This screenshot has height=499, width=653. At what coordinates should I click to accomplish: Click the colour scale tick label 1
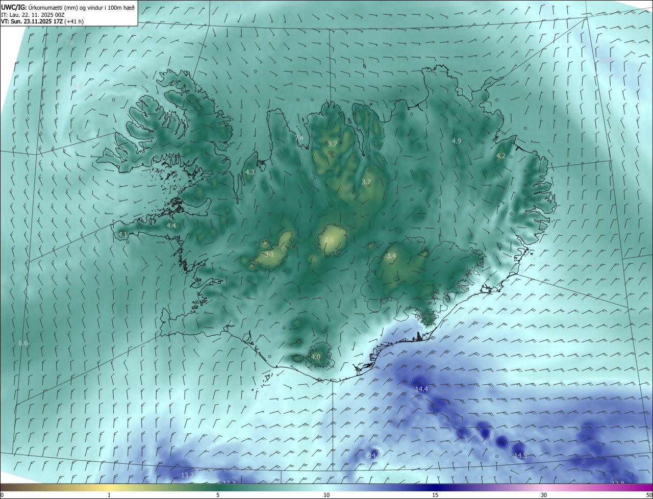[x=109, y=495]
